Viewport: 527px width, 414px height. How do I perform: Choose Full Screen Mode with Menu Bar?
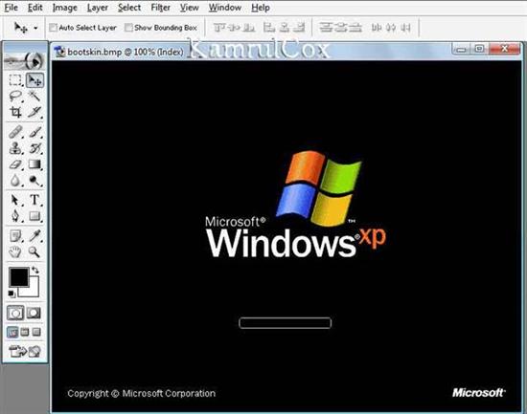(x=25, y=332)
